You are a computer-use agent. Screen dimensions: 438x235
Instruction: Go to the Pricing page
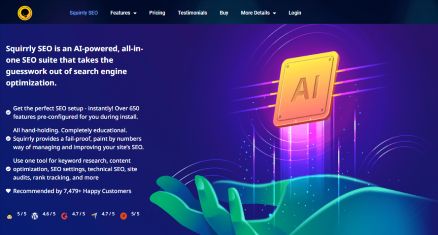[157, 13]
